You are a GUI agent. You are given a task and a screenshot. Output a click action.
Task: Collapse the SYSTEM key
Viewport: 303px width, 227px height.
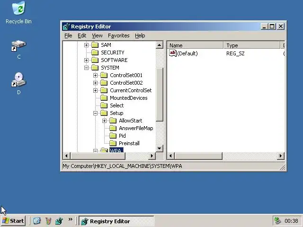click(x=86, y=68)
